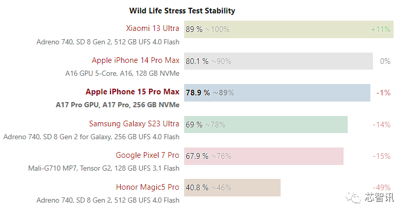Open the Xiaomi 13 Ultra link

[153, 29]
